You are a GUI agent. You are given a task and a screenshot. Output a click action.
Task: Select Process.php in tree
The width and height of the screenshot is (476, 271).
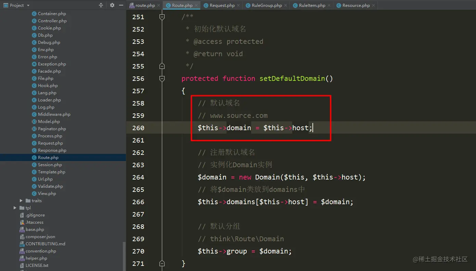(x=50, y=136)
